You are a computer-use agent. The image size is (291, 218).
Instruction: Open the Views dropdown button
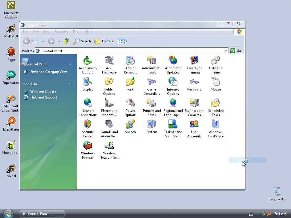point(122,41)
